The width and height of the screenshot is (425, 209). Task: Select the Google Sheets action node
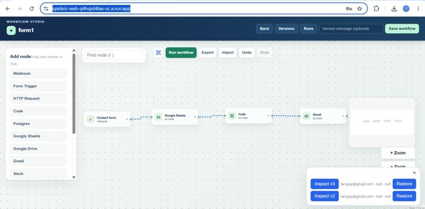175,117
